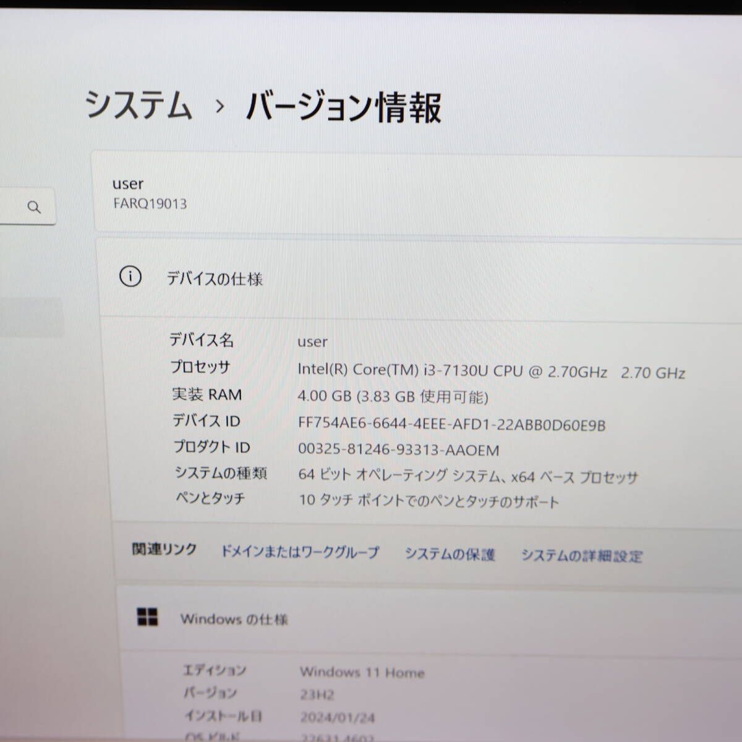742x742 pixels.
Task: Select the FARQ19013 model text
Action: tap(150, 203)
